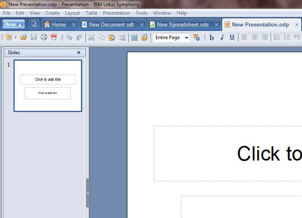Click the Cut scissors icon
The width and height of the screenshot is (302, 218).
pos(91,37)
